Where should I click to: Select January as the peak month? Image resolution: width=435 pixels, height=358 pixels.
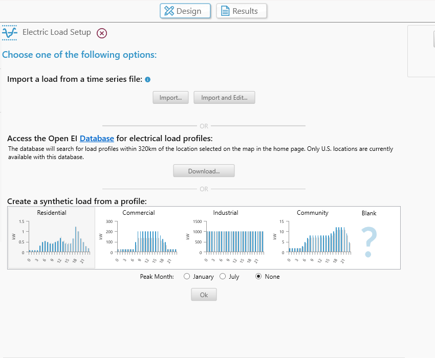point(187,276)
